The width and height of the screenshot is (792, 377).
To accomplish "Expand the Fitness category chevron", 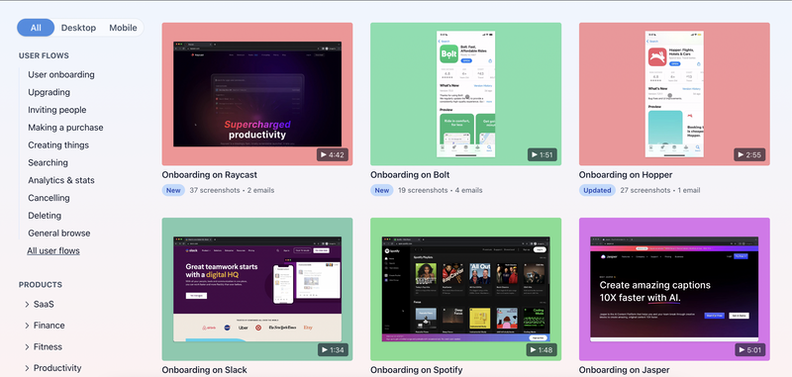I will [x=27, y=346].
